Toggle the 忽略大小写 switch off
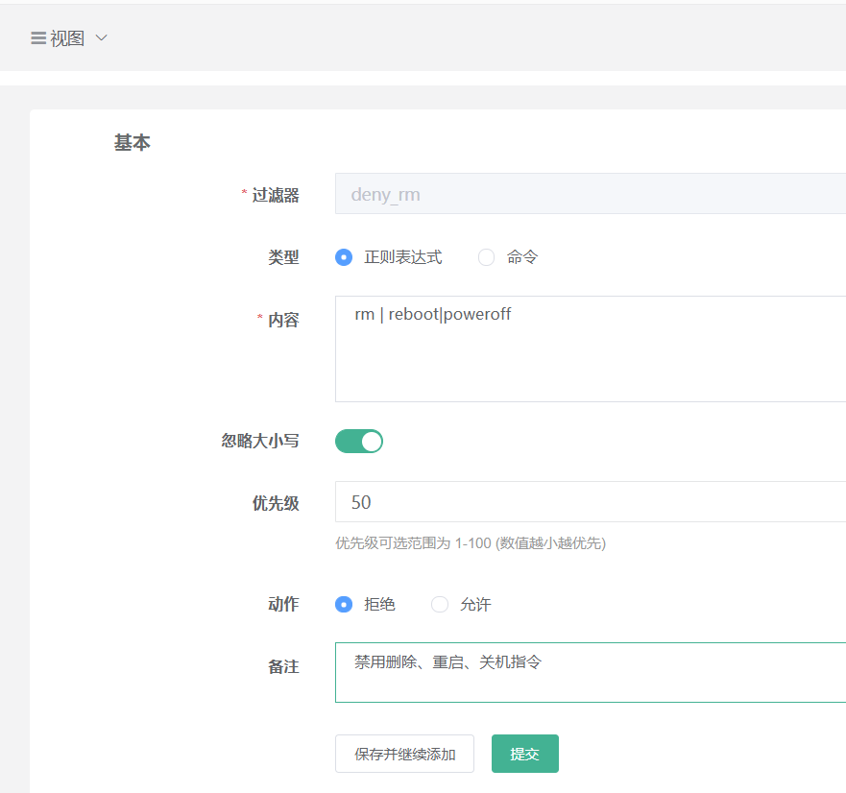Viewport: 846px width, 793px height. tap(359, 442)
